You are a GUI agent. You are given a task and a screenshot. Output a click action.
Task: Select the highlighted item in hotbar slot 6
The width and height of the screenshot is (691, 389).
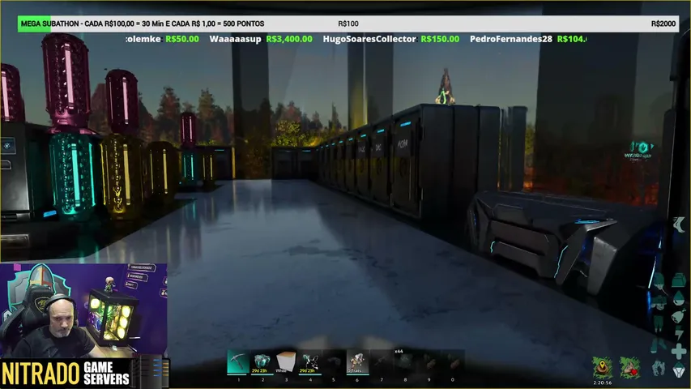357,362
